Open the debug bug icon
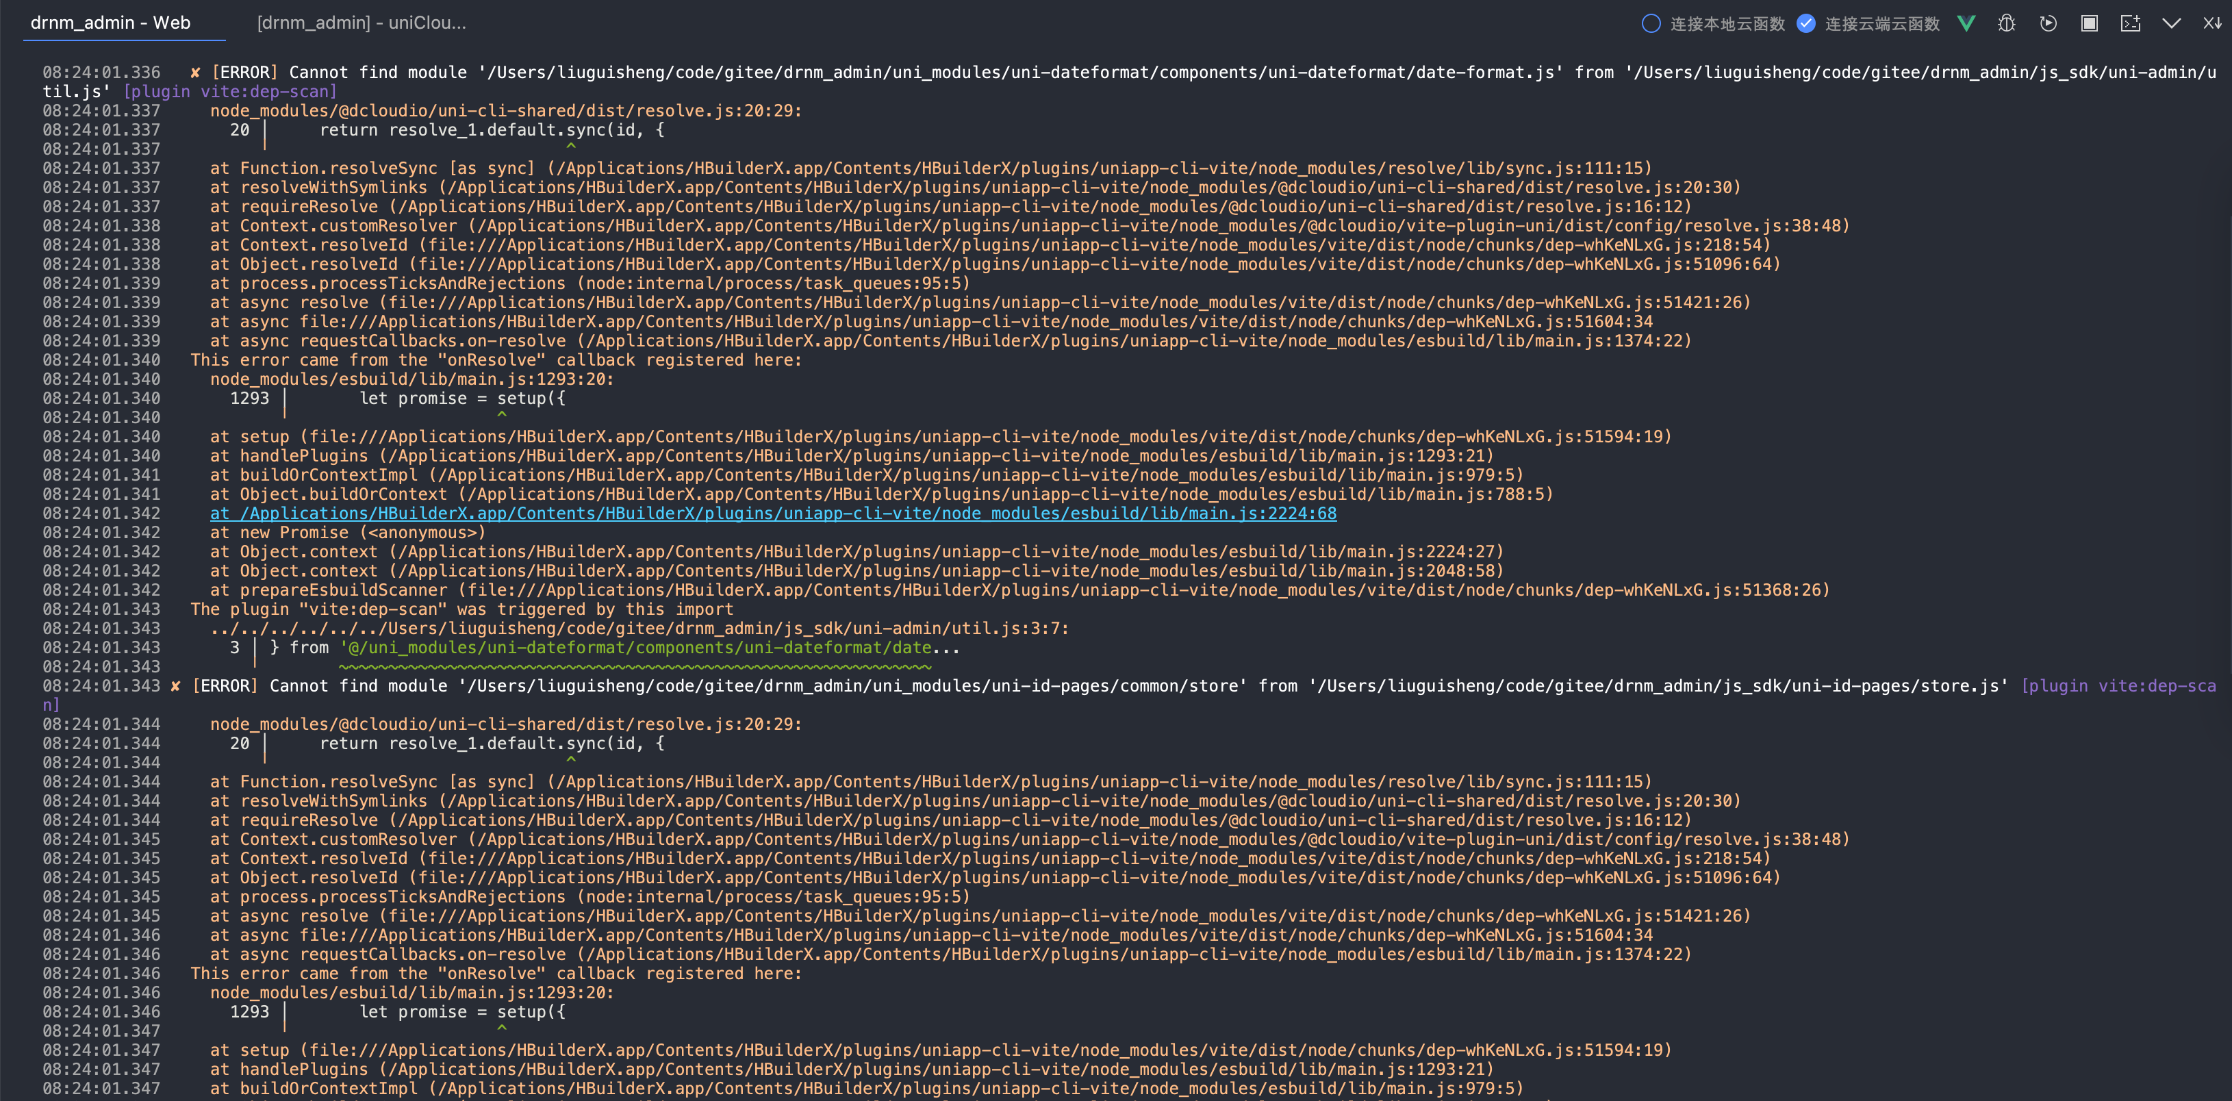Screen dimensions: 2232x1101 click(x=2007, y=23)
